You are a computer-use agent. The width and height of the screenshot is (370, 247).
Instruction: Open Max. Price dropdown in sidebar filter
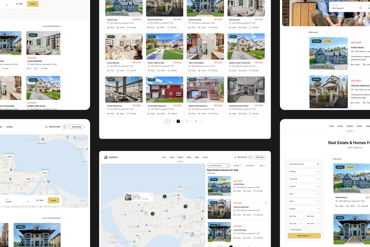pyautogui.click(x=313, y=224)
